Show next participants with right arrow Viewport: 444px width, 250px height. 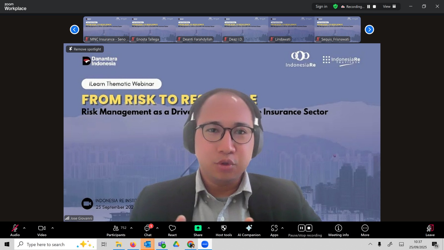coord(369,29)
